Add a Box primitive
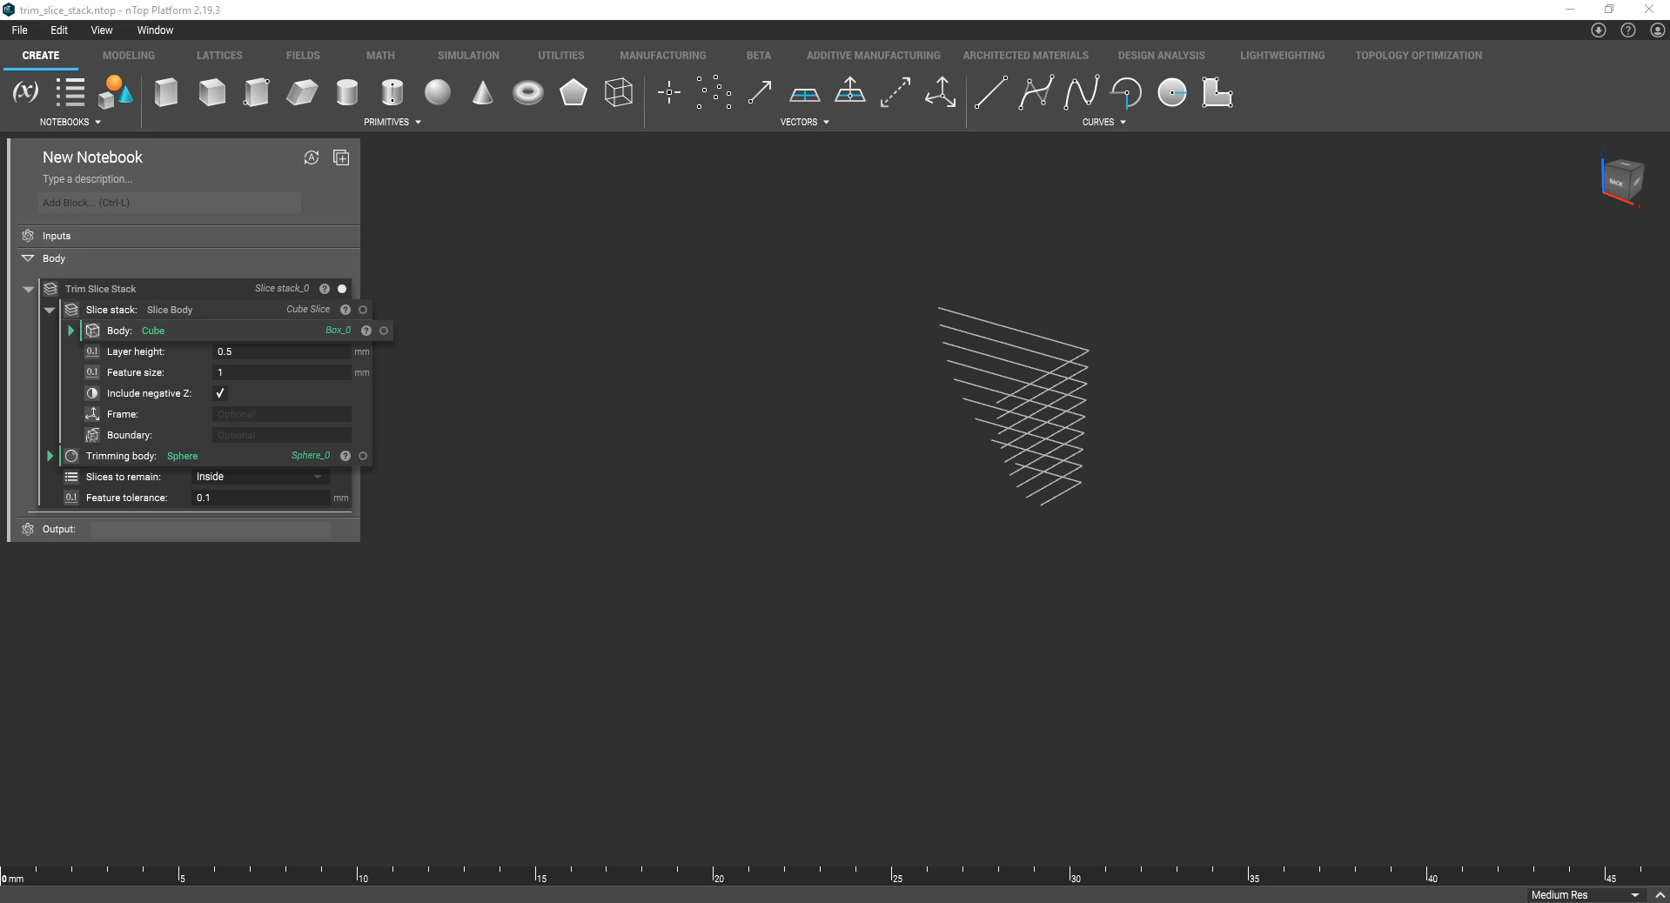This screenshot has height=903, width=1670. point(166,92)
